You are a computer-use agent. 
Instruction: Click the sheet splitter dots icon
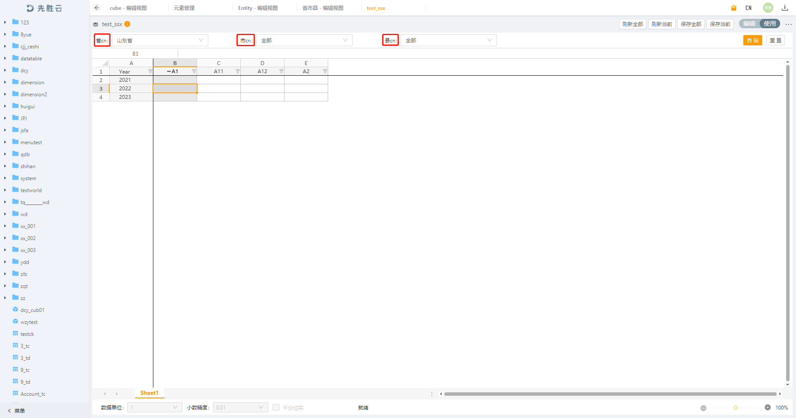432,394
